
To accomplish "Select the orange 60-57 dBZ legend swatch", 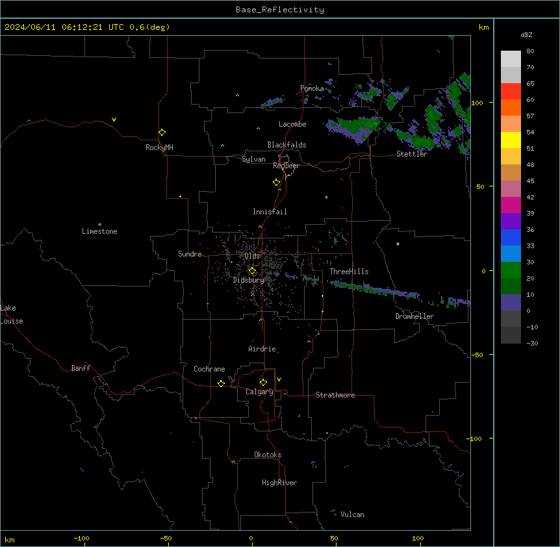I will [x=511, y=108].
